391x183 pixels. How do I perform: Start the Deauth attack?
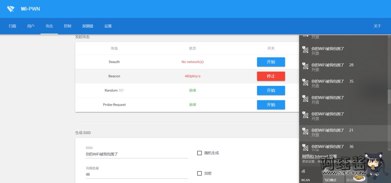271,62
